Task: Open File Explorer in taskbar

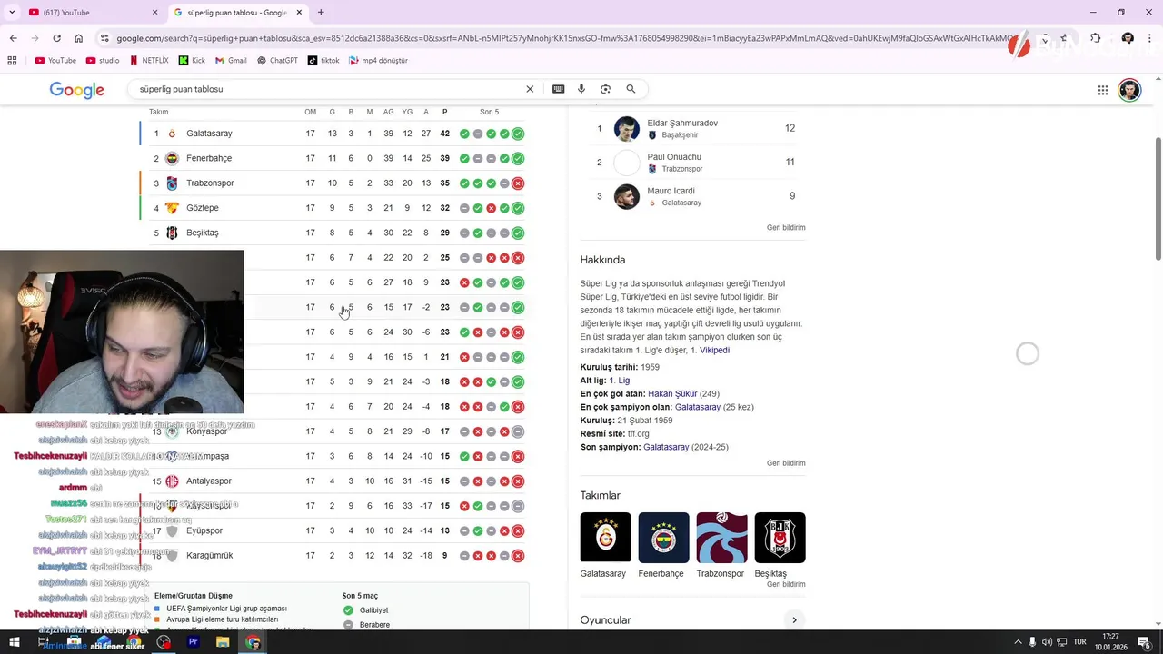Action: 223,642
